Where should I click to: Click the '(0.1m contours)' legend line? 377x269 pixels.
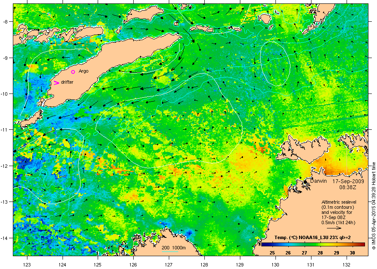(338, 207)
